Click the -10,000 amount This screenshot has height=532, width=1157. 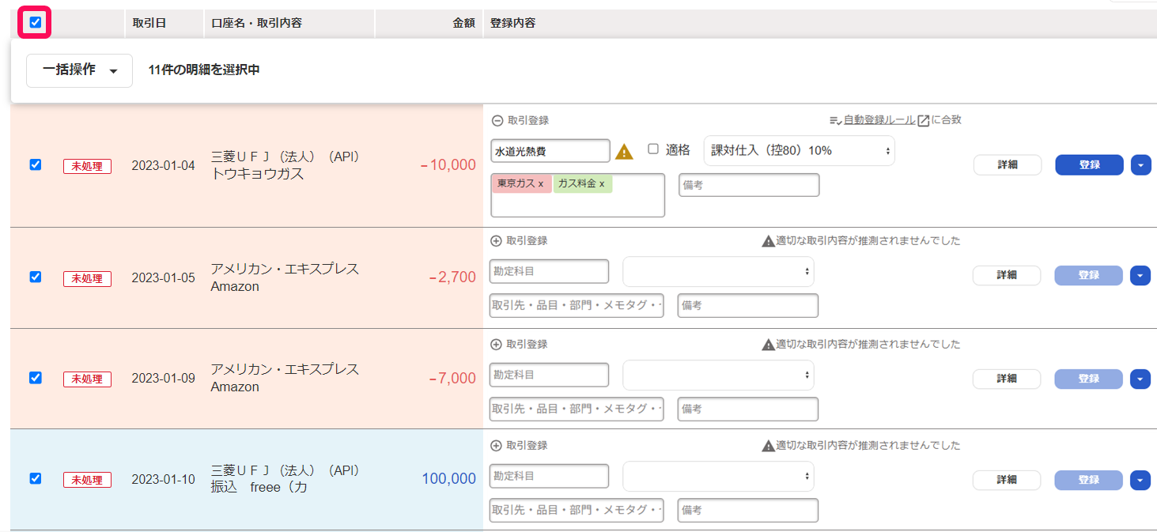[448, 165]
